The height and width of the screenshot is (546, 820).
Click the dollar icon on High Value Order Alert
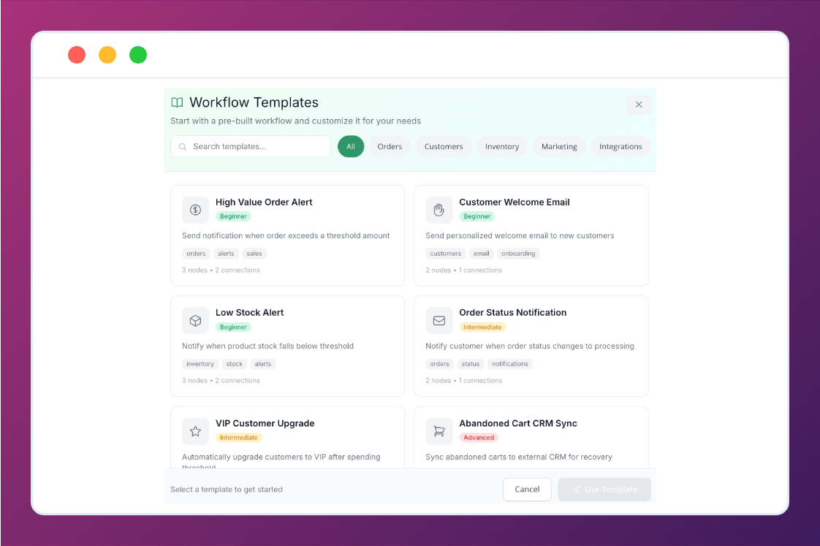tap(195, 210)
